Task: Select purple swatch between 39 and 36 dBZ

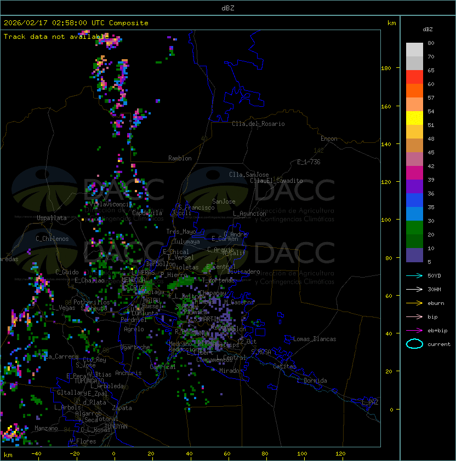Action: (x=414, y=186)
